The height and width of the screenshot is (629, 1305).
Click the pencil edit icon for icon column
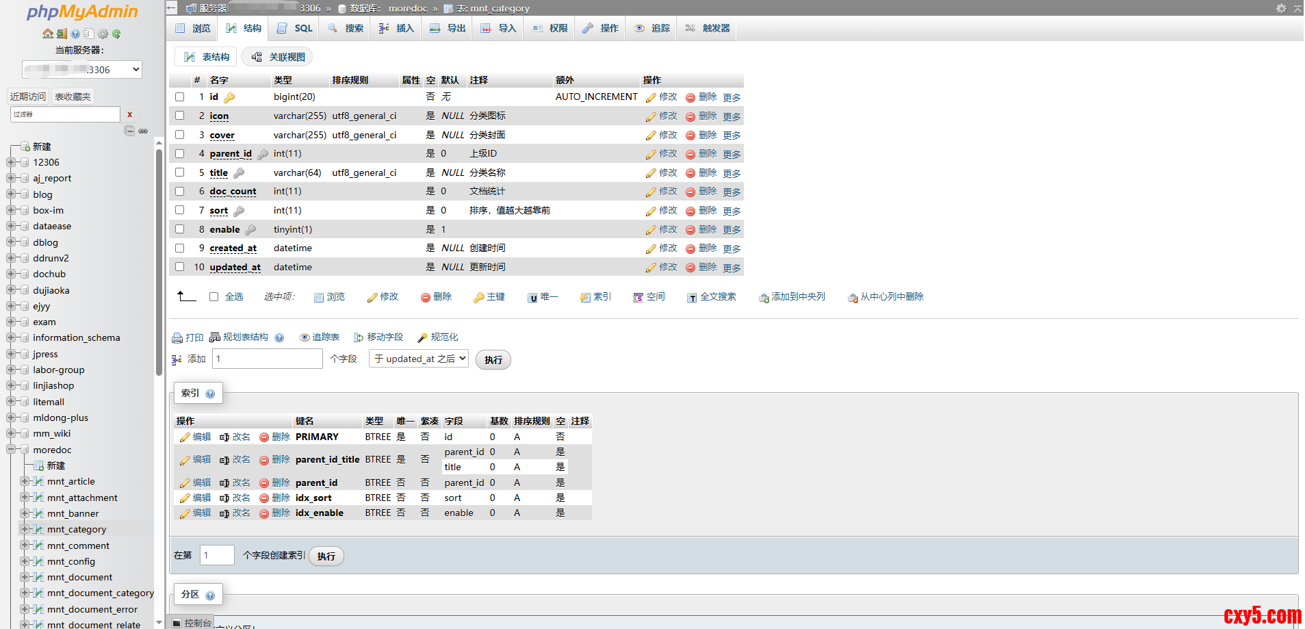point(651,116)
